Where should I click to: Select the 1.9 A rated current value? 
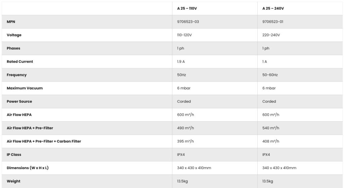pos(182,62)
